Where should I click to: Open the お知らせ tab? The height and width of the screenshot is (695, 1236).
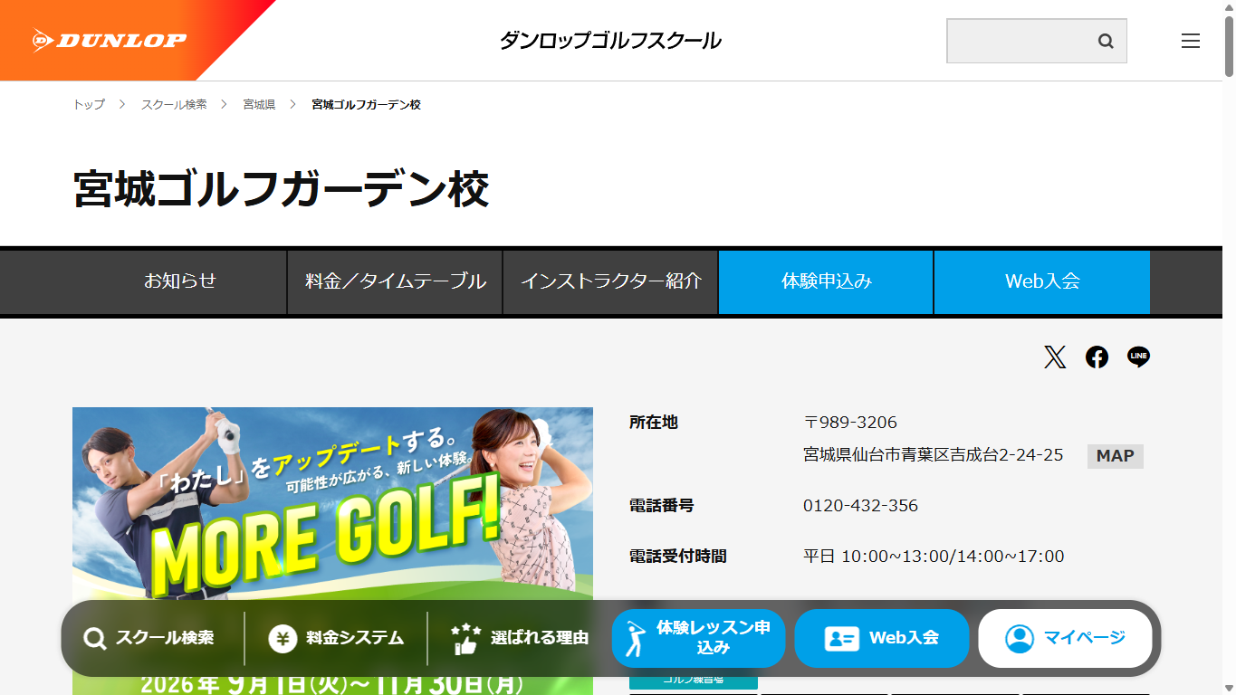pyautogui.click(x=180, y=281)
